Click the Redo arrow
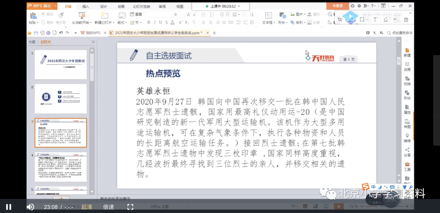The height and width of the screenshot is (213, 440). click(67, 33)
